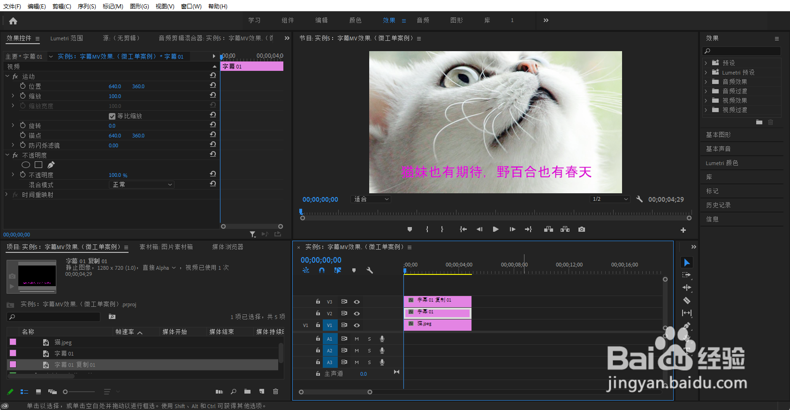Mute track A1
Screen dimensions: 790x410
tap(357, 339)
